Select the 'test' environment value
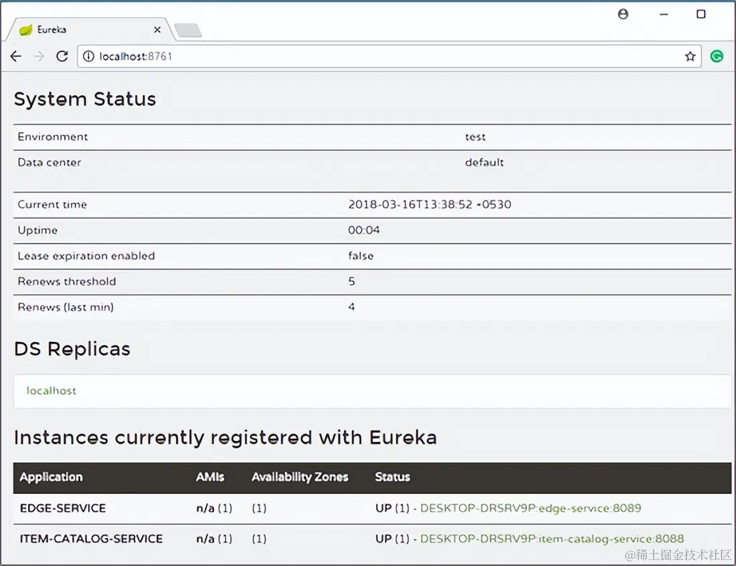 coord(475,137)
